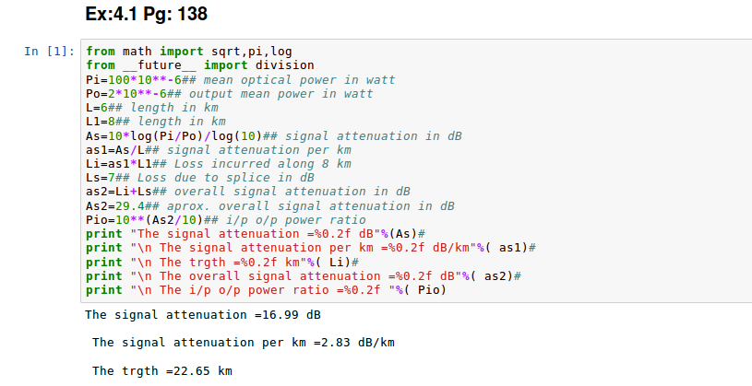
Task: Click the output showing 2.83 dB/km
Action: tap(244, 343)
